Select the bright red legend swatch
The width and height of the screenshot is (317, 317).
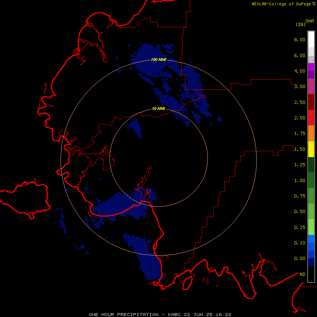click(311, 118)
